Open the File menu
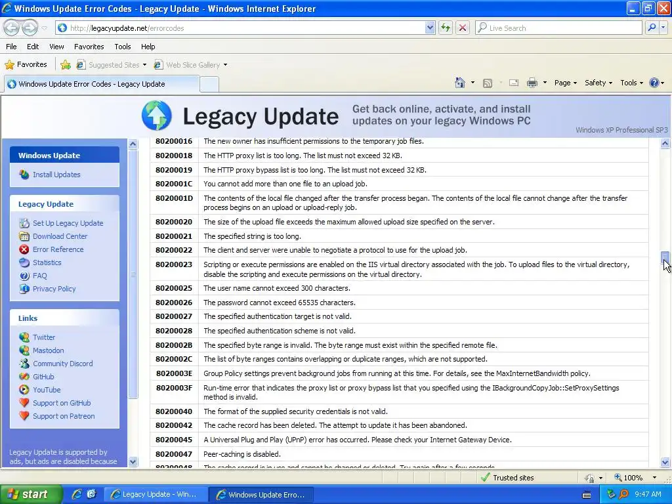 (12, 47)
